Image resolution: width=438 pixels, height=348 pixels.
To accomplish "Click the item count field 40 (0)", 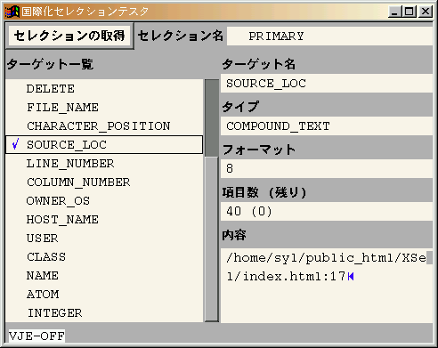I will coord(327,211).
